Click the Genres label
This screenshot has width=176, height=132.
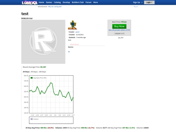coord(71,47)
